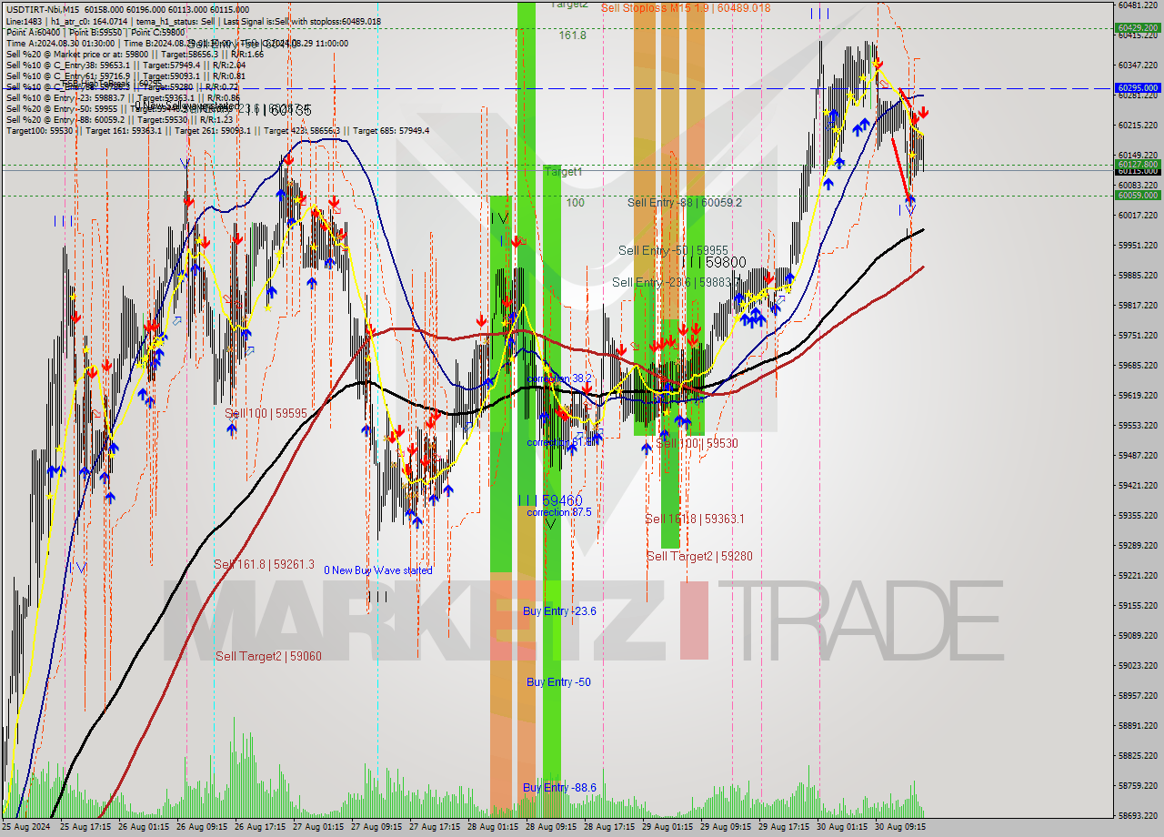Select the 'I I I 59800' wave label
Viewport: 1164px width, 837px height.
714,261
